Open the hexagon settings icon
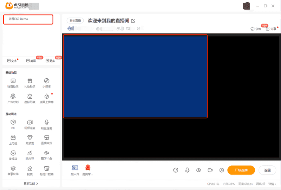This screenshot has width=281, height=190. point(222,170)
